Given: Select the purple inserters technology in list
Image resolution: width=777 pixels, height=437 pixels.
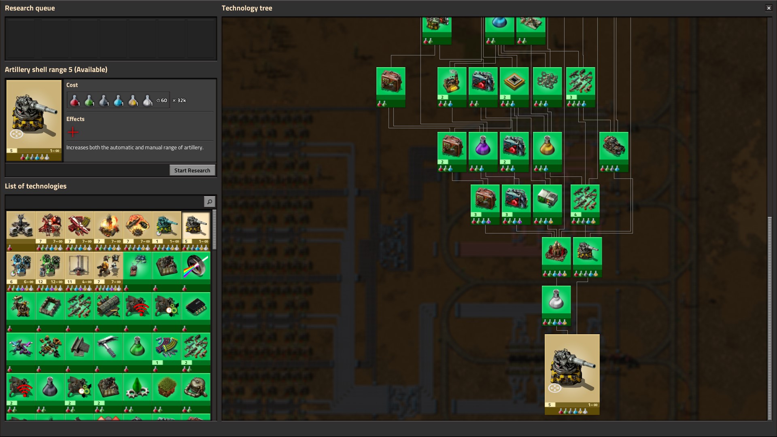Looking at the screenshot, I should point(21,352).
